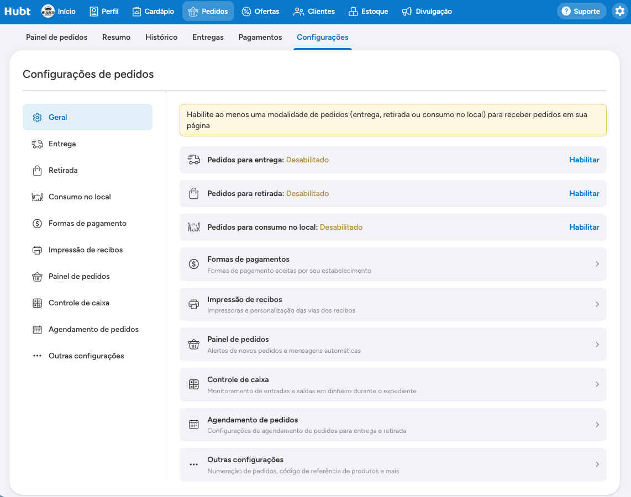This screenshot has height=497, width=631.
Task: Open the settings gear in top right
Action: [x=620, y=11]
